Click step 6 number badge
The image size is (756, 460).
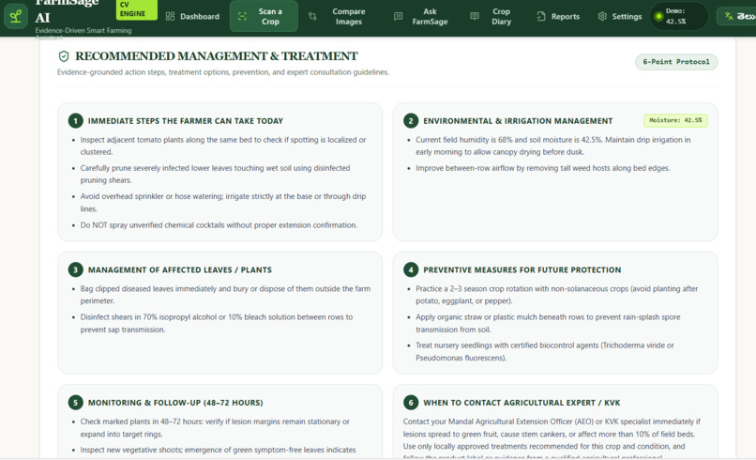coord(411,403)
